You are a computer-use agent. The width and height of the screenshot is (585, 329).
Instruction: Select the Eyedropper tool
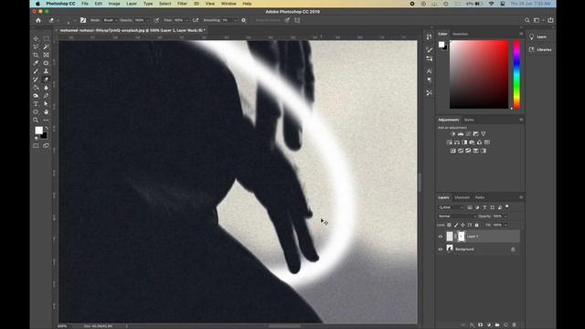[36, 63]
